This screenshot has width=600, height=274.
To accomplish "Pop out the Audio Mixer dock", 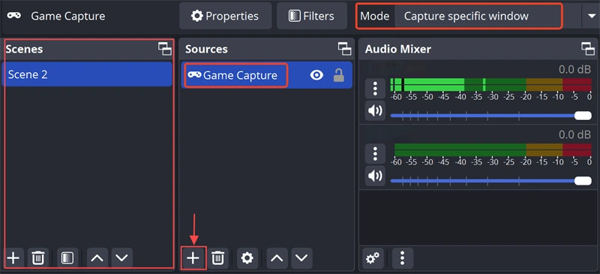I will pyautogui.click(x=588, y=49).
